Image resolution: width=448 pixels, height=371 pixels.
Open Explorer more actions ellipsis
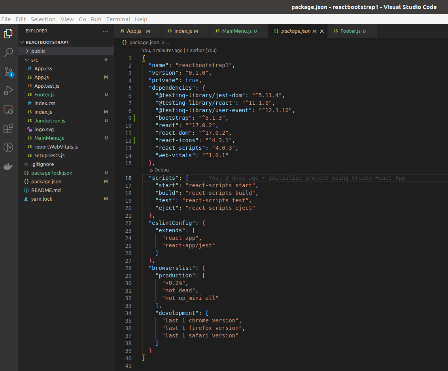pyautogui.click(x=105, y=31)
